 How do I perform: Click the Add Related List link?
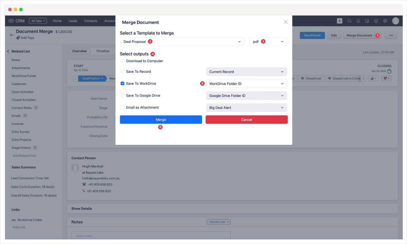pyautogui.click(x=24, y=156)
